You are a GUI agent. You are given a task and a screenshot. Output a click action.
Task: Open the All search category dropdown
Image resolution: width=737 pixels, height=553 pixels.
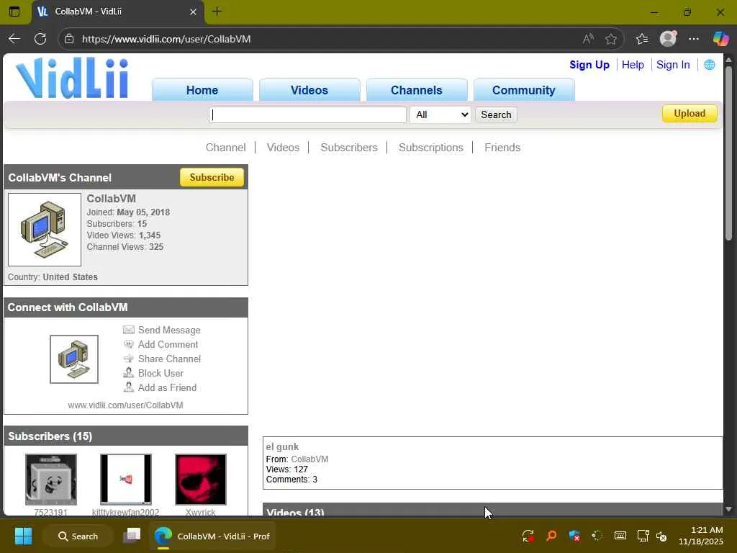pos(440,114)
